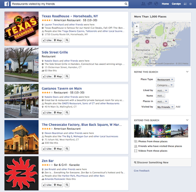Image resolution: width=196 pixels, height=192 pixels.
Task: Zoom out on the map with minus
Action: 137,31
